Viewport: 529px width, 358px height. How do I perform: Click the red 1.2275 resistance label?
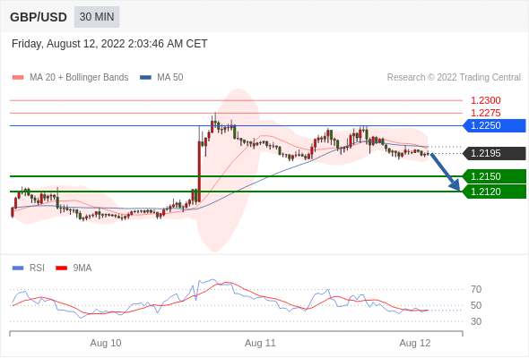pyautogui.click(x=485, y=113)
